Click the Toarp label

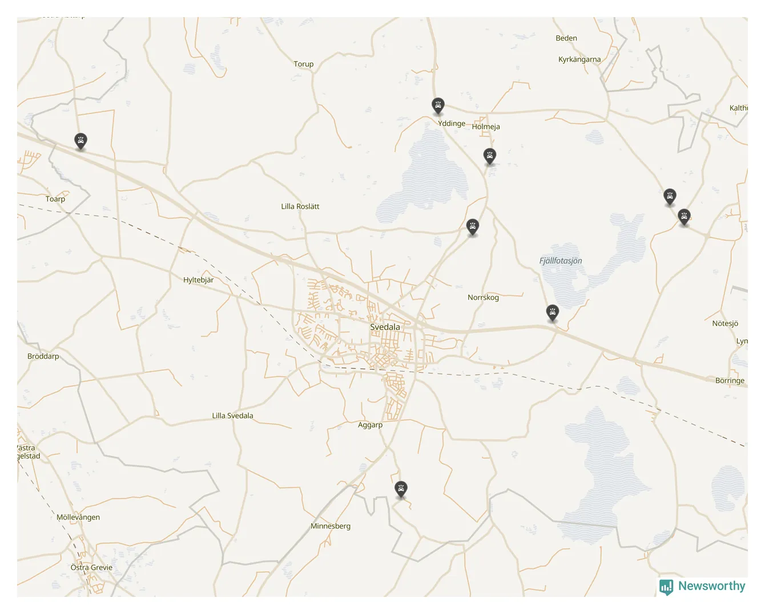[55, 199]
